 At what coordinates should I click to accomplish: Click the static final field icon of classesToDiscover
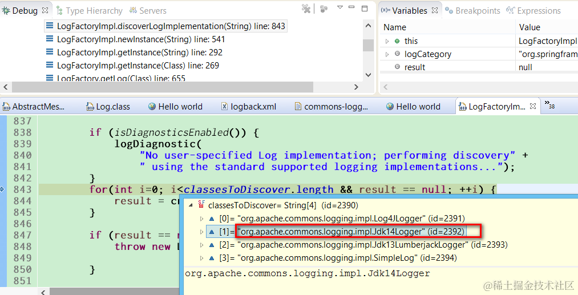point(201,204)
